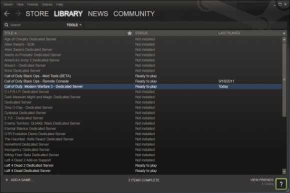290x193 pixels.
Task: Click the 5 Online friends count
Action: (x=267, y=184)
